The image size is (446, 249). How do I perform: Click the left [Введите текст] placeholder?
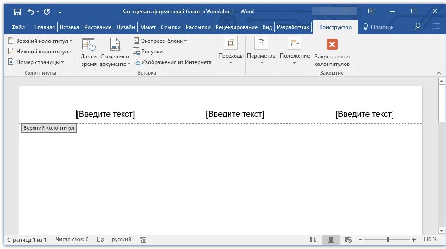coord(105,114)
